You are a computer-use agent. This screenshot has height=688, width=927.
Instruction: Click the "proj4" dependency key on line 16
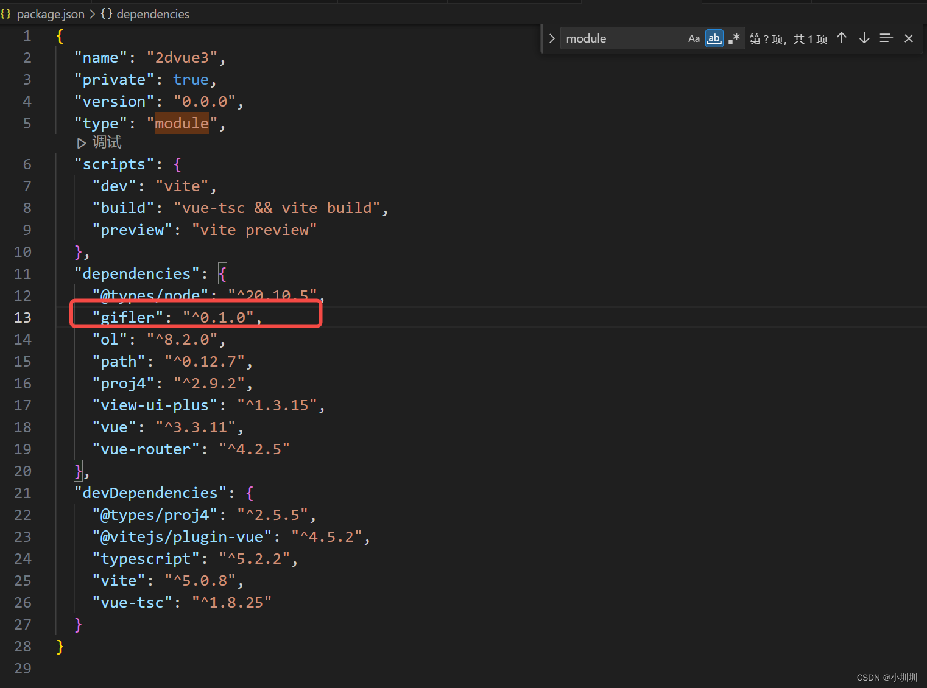point(124,384)
